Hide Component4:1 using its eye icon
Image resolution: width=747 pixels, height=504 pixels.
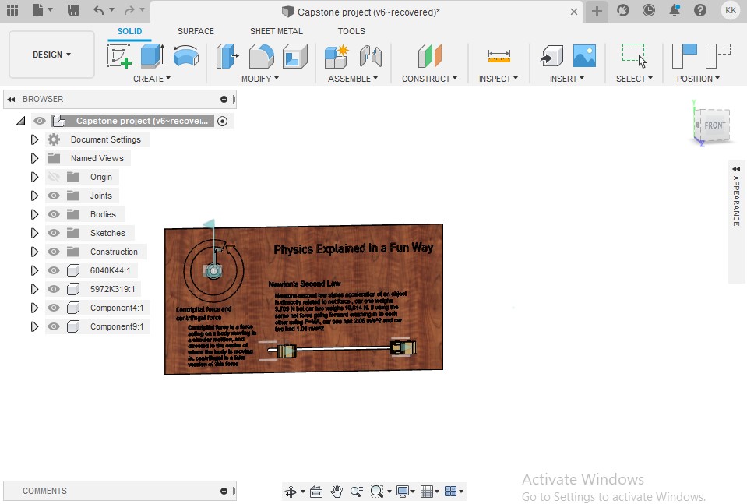pos(54,308)
